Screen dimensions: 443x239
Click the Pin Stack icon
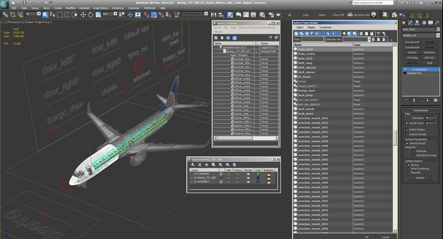pyautogui.click(x=406, y=100)
